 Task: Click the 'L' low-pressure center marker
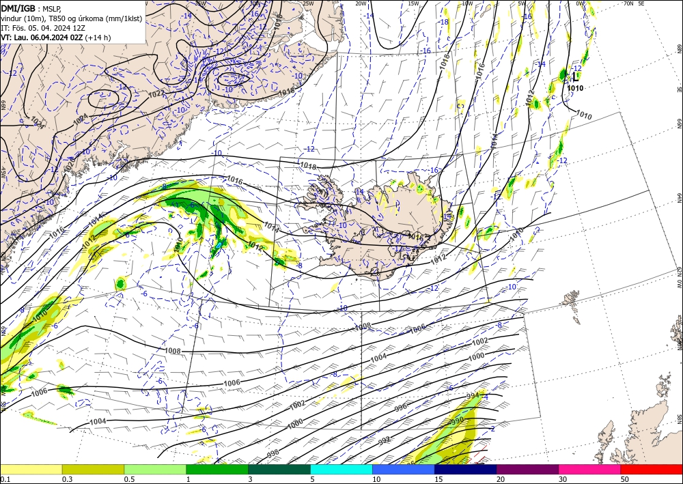coord(575,77)
